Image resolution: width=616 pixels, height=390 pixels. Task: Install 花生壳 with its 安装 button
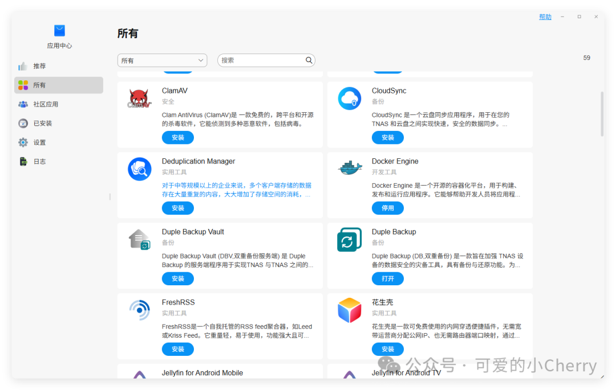coord(388,349)
